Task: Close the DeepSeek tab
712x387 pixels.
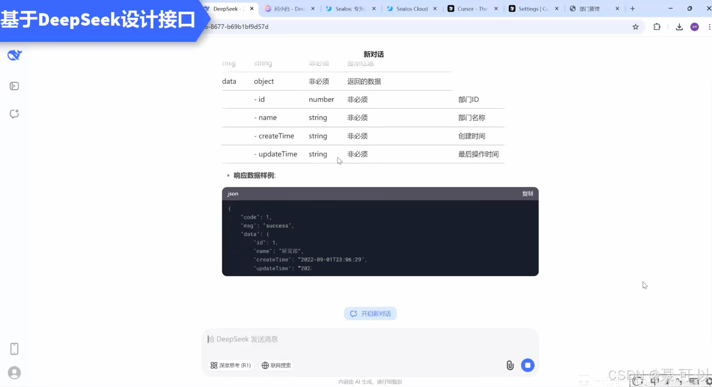Action: point(252,9)
